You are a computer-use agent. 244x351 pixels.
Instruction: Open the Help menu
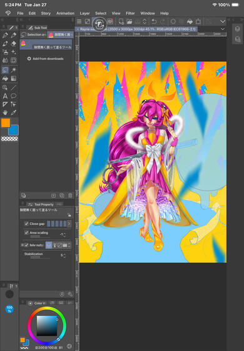pos(165,13)
